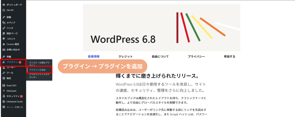295x117 pixels.
Task: Click the リンク chain icon
Action: (3, 28)
